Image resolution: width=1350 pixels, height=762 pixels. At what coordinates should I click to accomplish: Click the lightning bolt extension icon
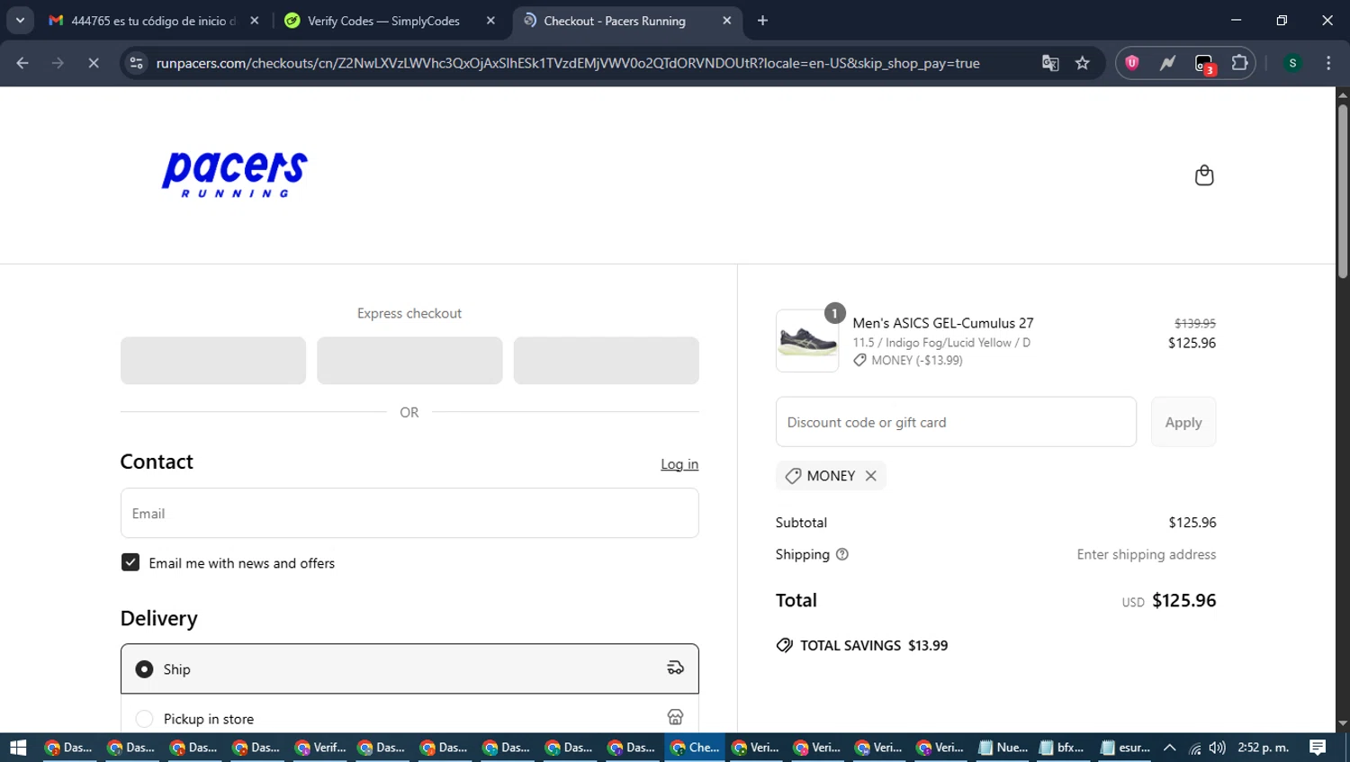point(1167,63)
